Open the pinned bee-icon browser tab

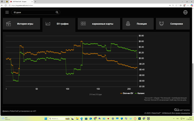tap(7, 2)
